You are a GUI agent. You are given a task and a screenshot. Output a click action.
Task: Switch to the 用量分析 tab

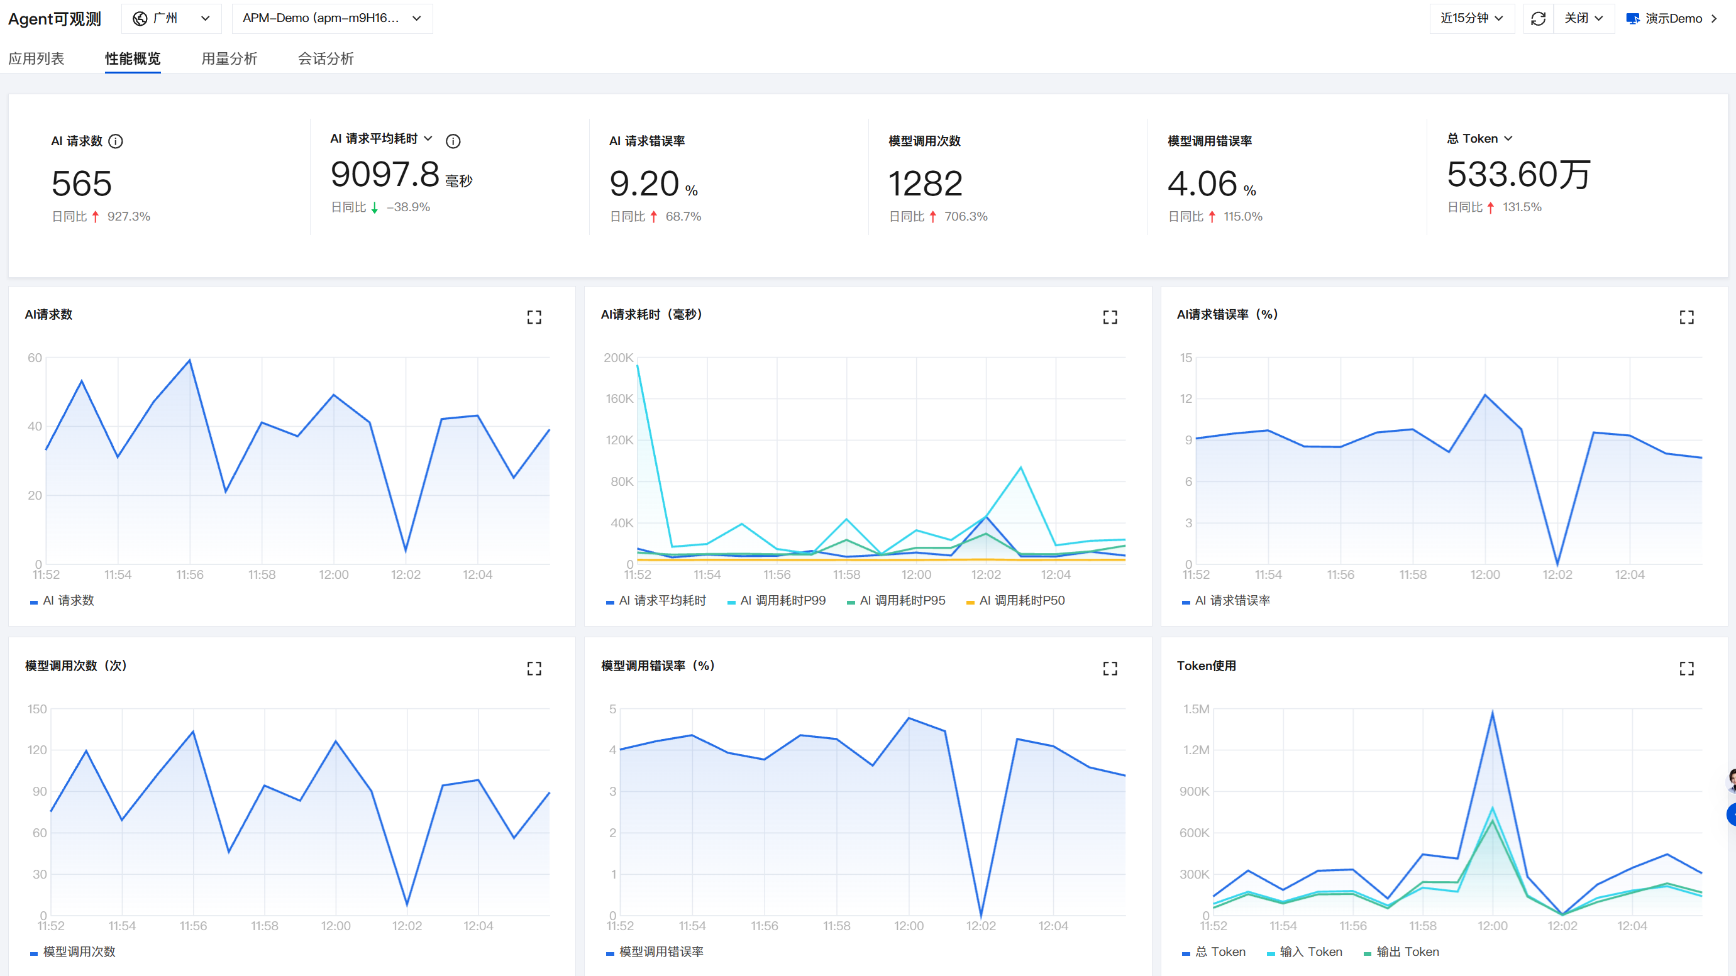(x=229, y=58)
